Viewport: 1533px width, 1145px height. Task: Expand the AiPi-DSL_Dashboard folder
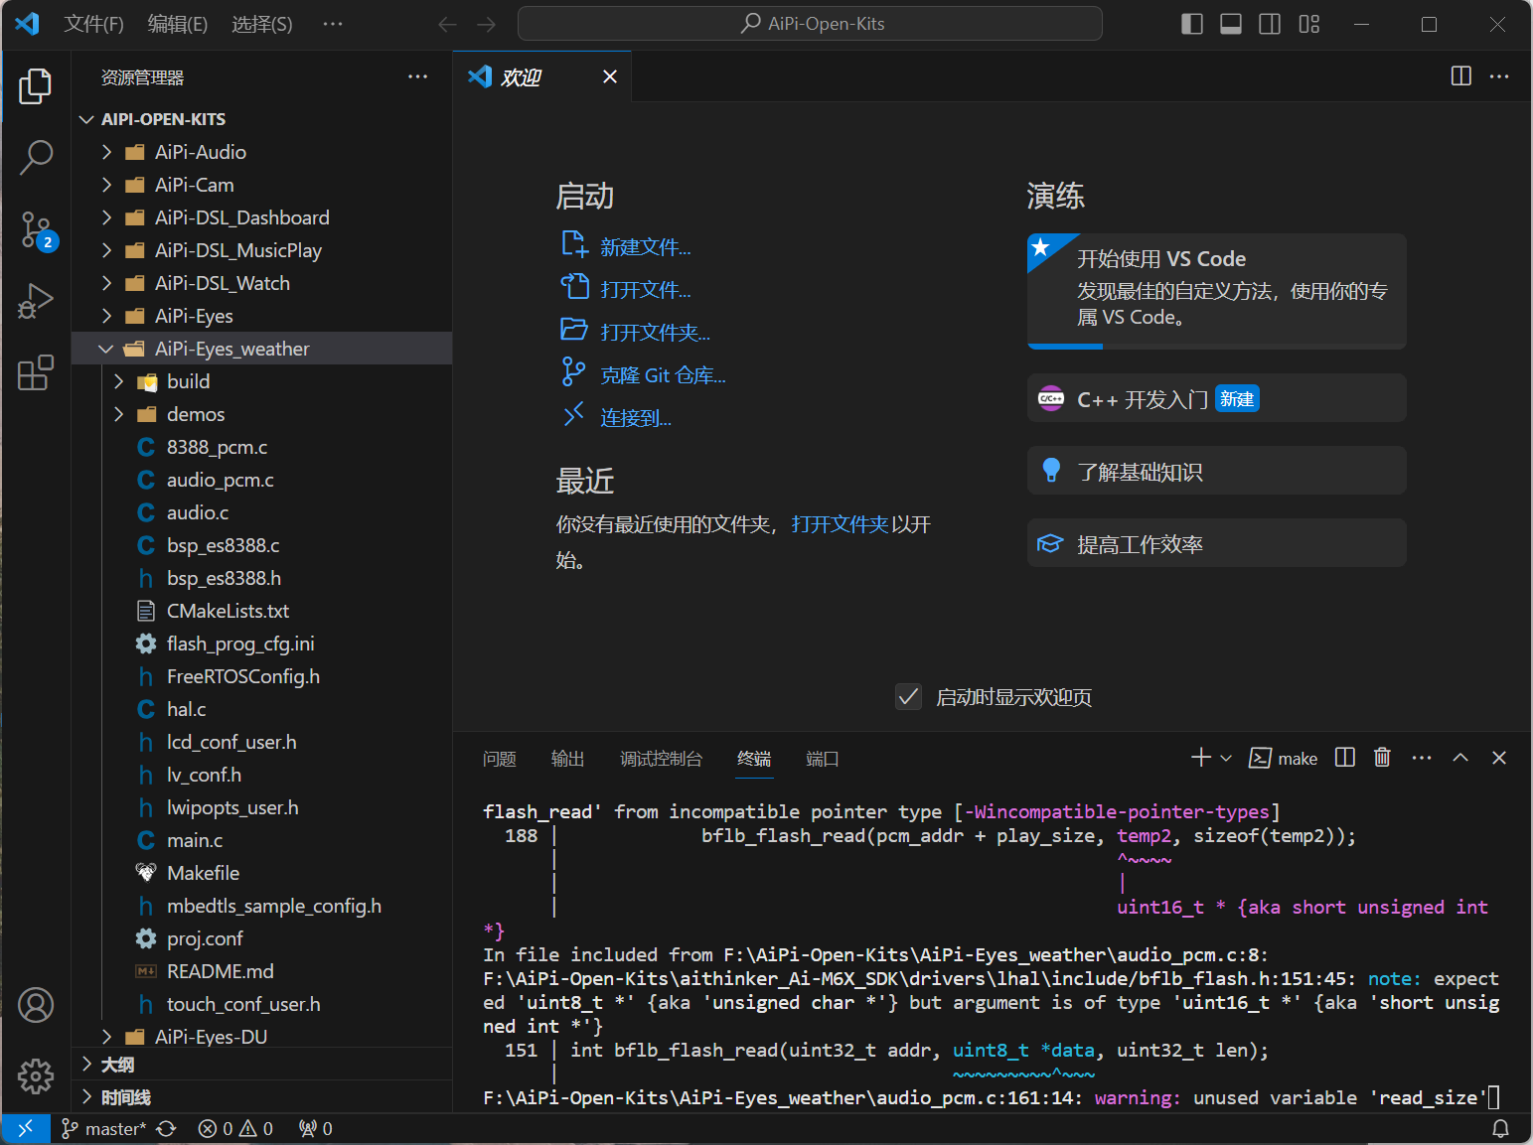pyautogui.click(x=107, y=217)
